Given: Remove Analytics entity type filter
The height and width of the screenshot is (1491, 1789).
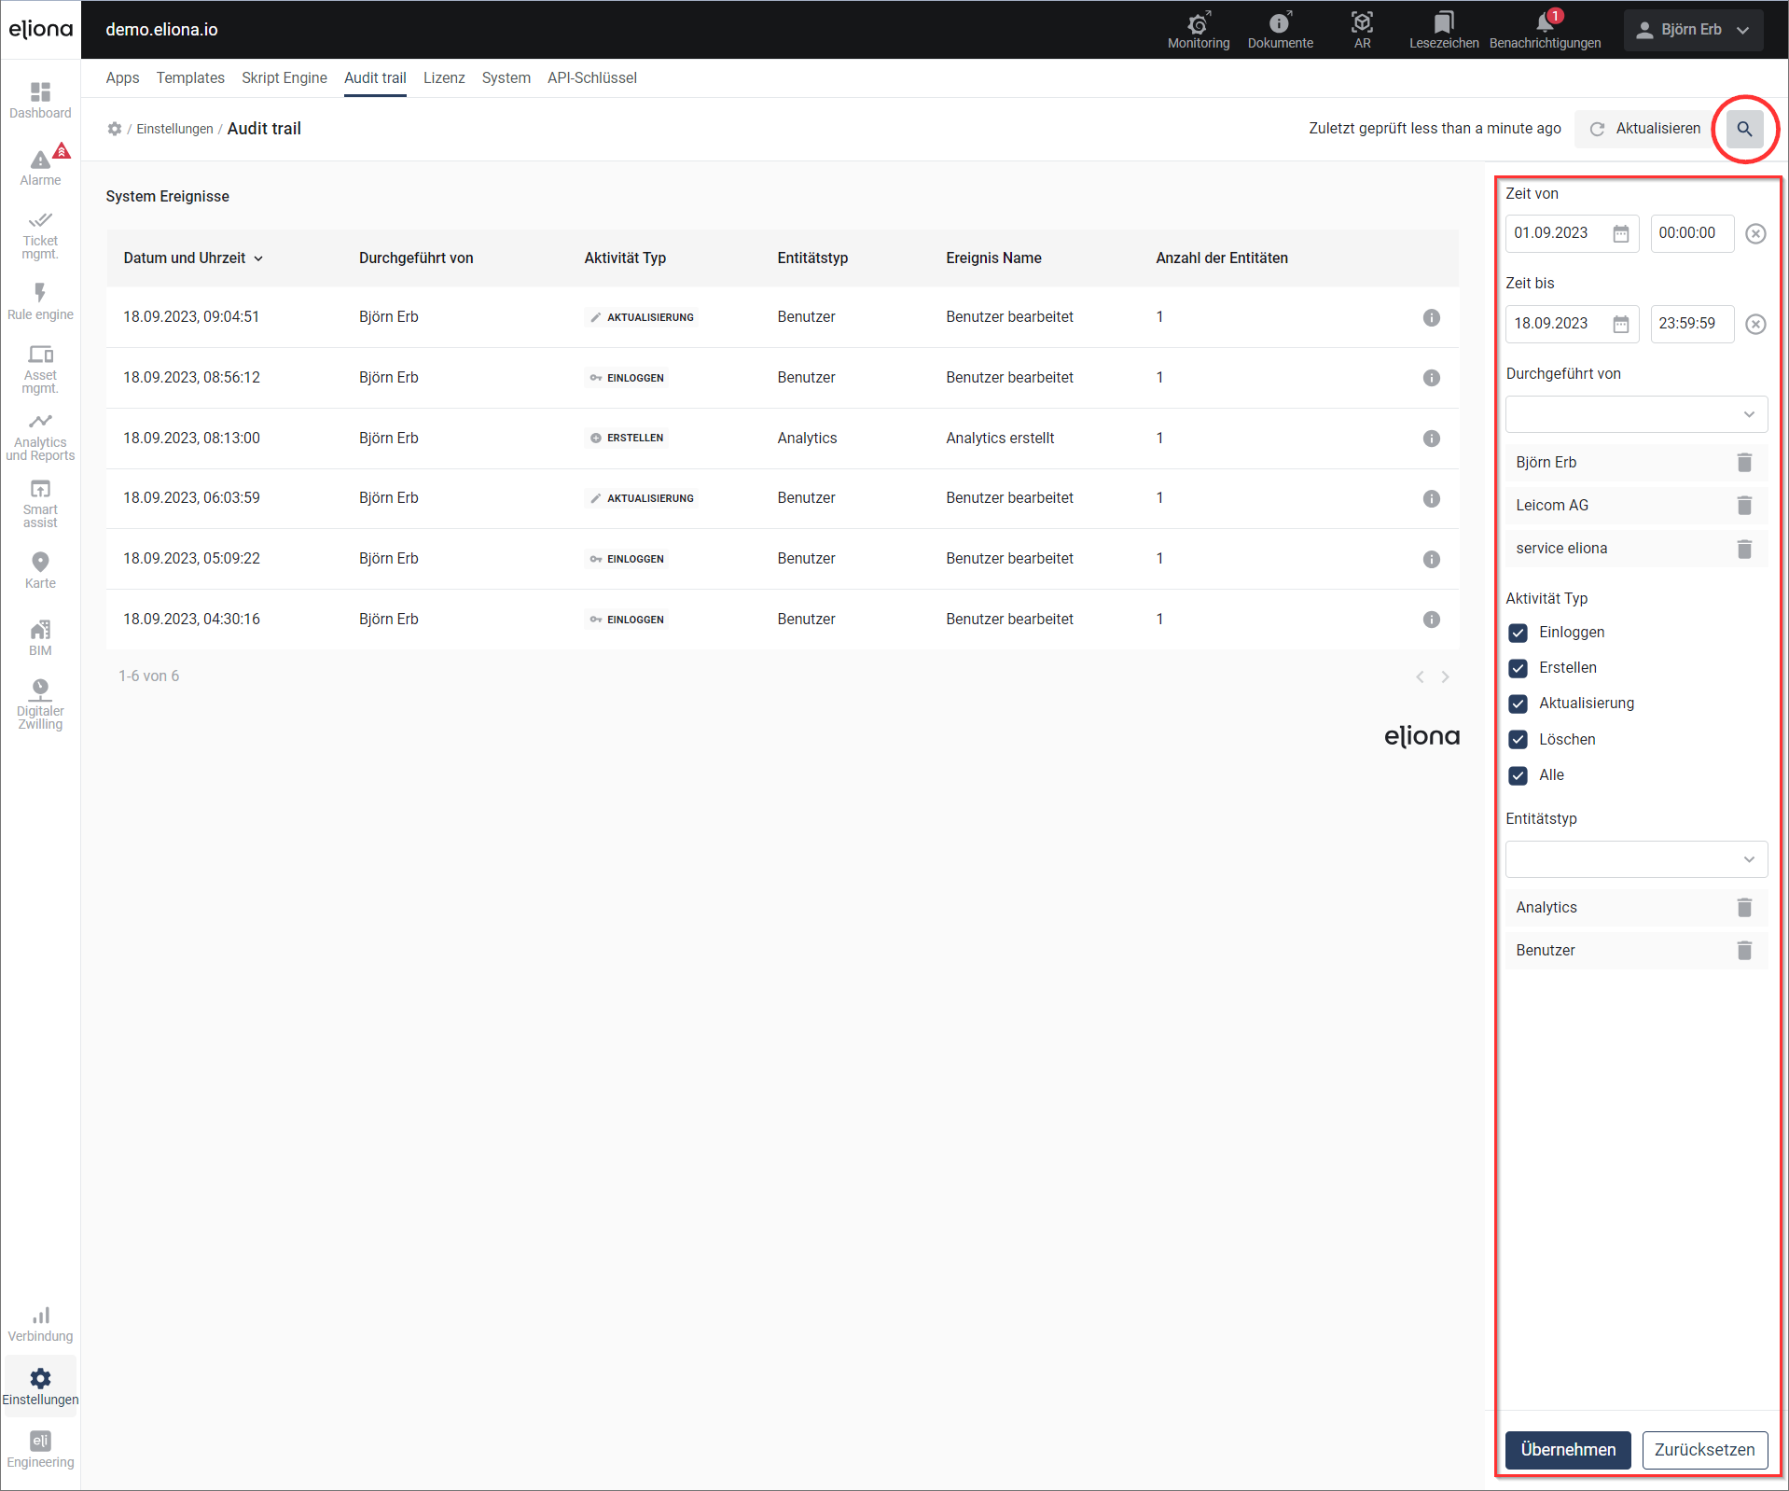Looking at the screenshot, I should click(1743, 908).
